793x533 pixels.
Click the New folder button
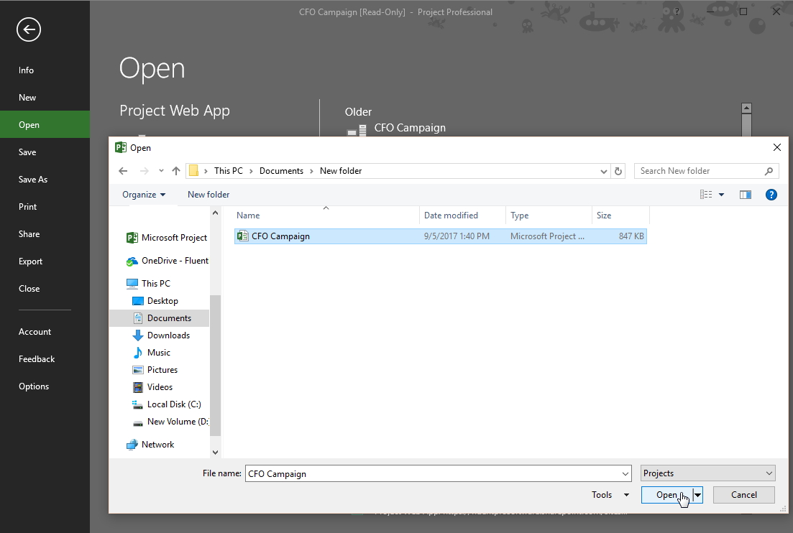click(x=208, y=195)
